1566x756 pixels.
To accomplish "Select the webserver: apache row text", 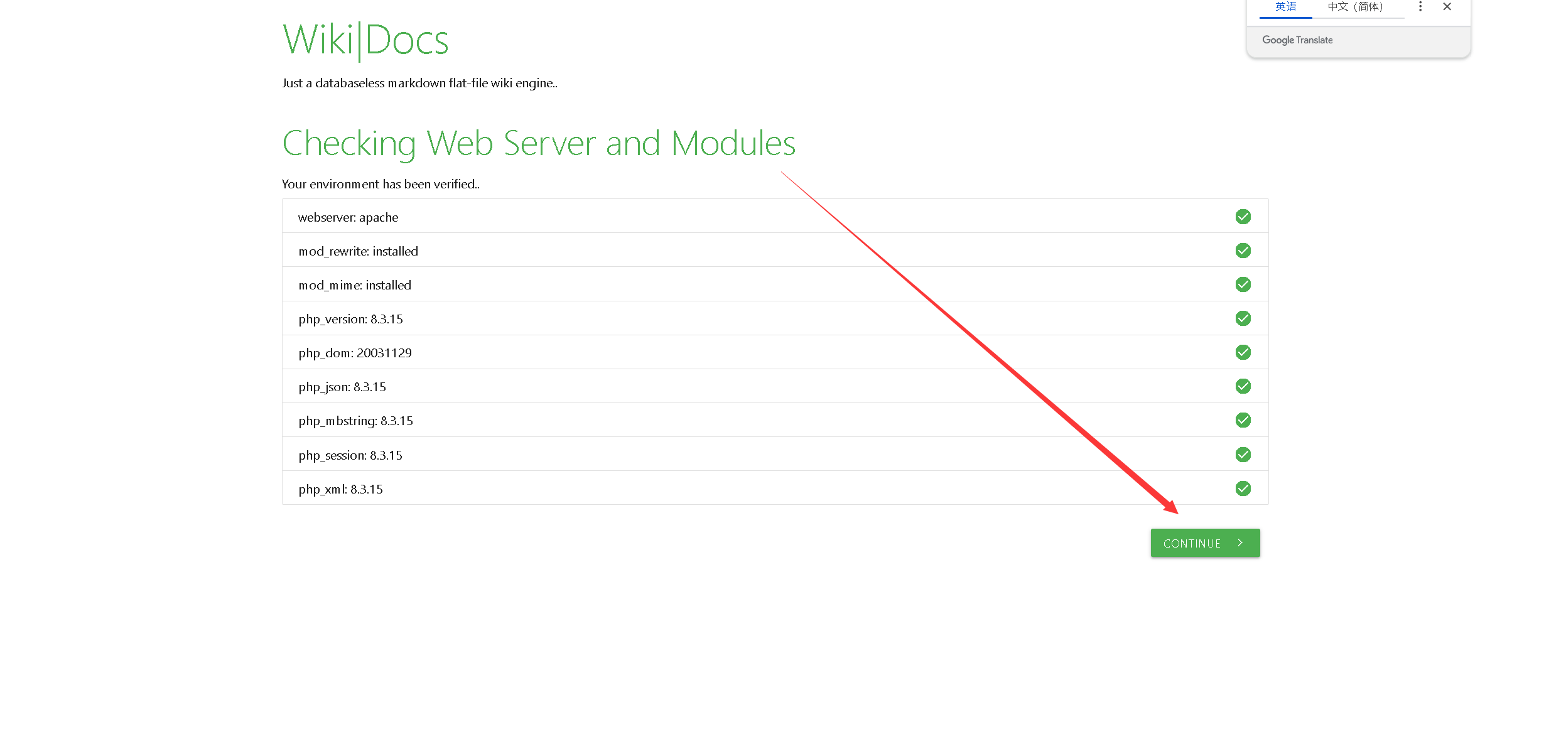I will [348, 217].
